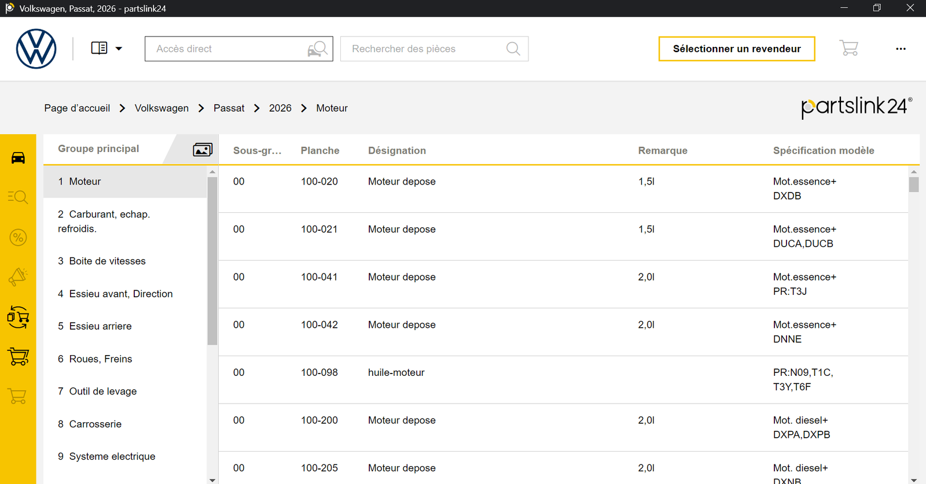926x484 pixels.
Task: Click Sélectionner un revendeur button
Action: (x=737, y=49)
